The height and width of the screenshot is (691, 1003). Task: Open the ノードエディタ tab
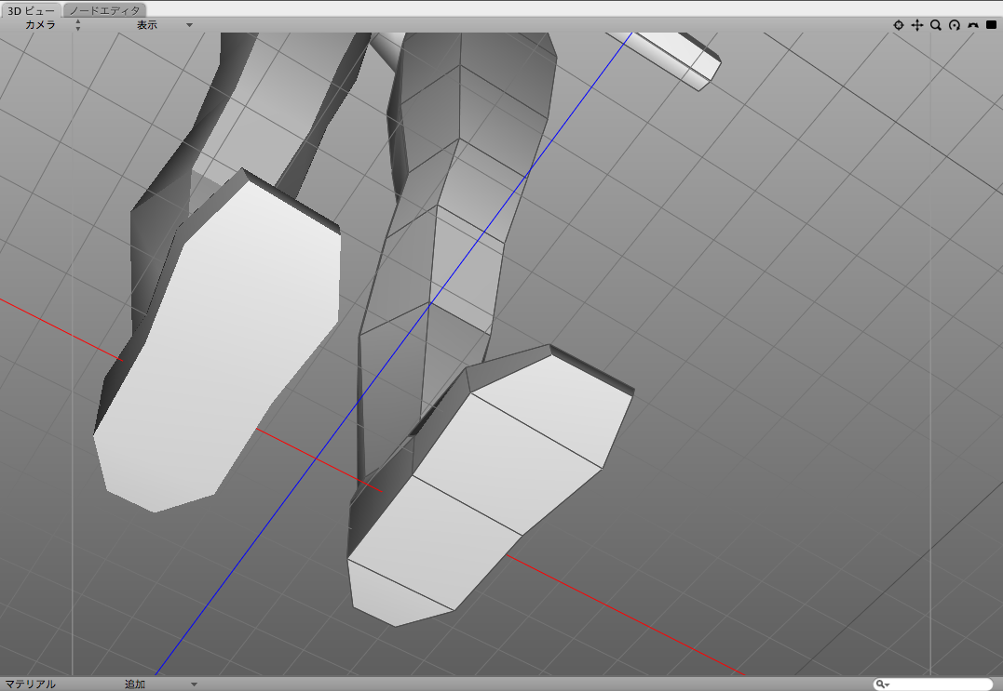[x=105, y=10]
